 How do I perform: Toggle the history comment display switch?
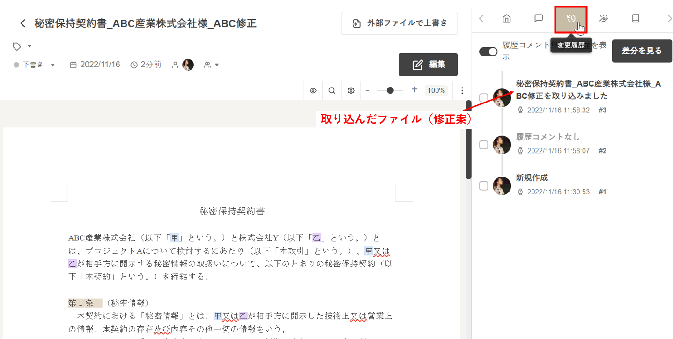488,52
